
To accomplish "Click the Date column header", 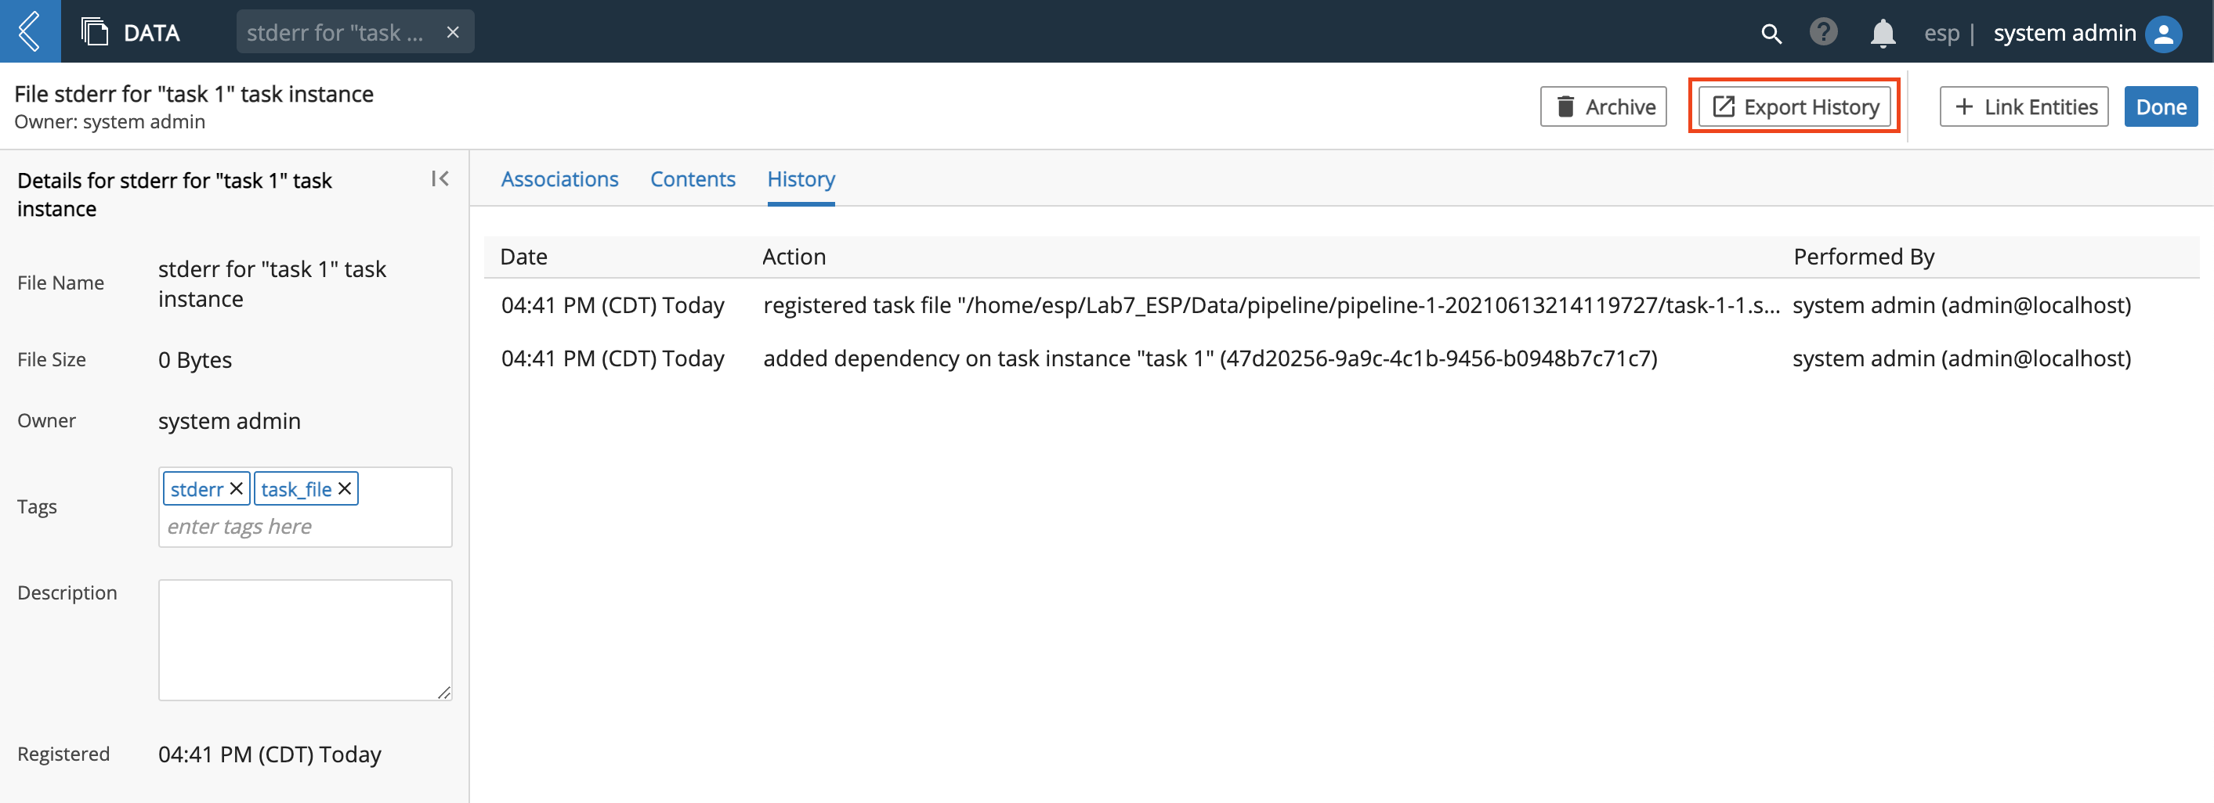I will pos(523,257).
